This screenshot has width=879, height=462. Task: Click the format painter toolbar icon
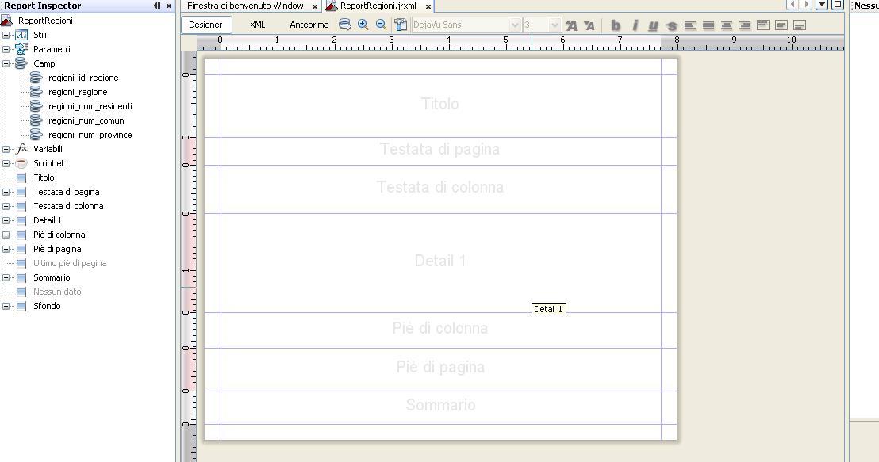coord(401,25)
